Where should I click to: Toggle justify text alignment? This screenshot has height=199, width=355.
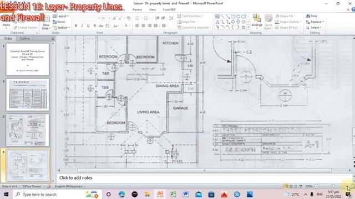pyautogui.click(x=155, y=26)
